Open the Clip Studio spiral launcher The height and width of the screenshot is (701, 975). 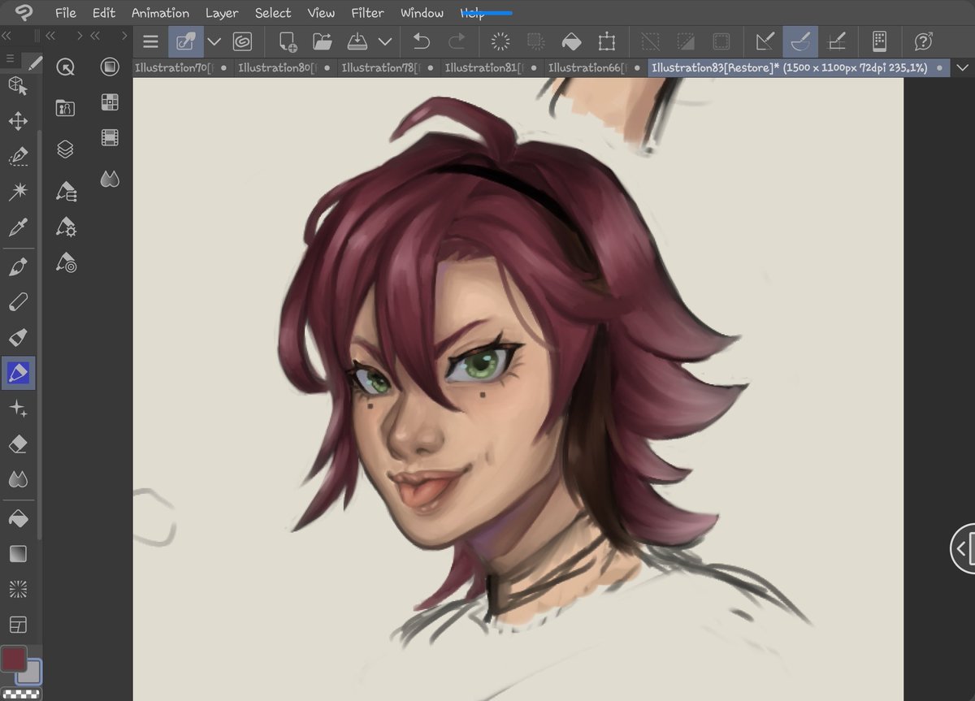pos(242,41)
